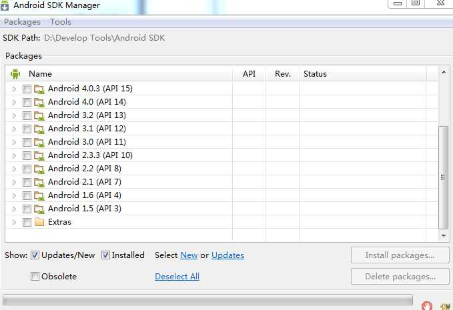
Task: Click the Deselect All link
Action: [177, 277]
